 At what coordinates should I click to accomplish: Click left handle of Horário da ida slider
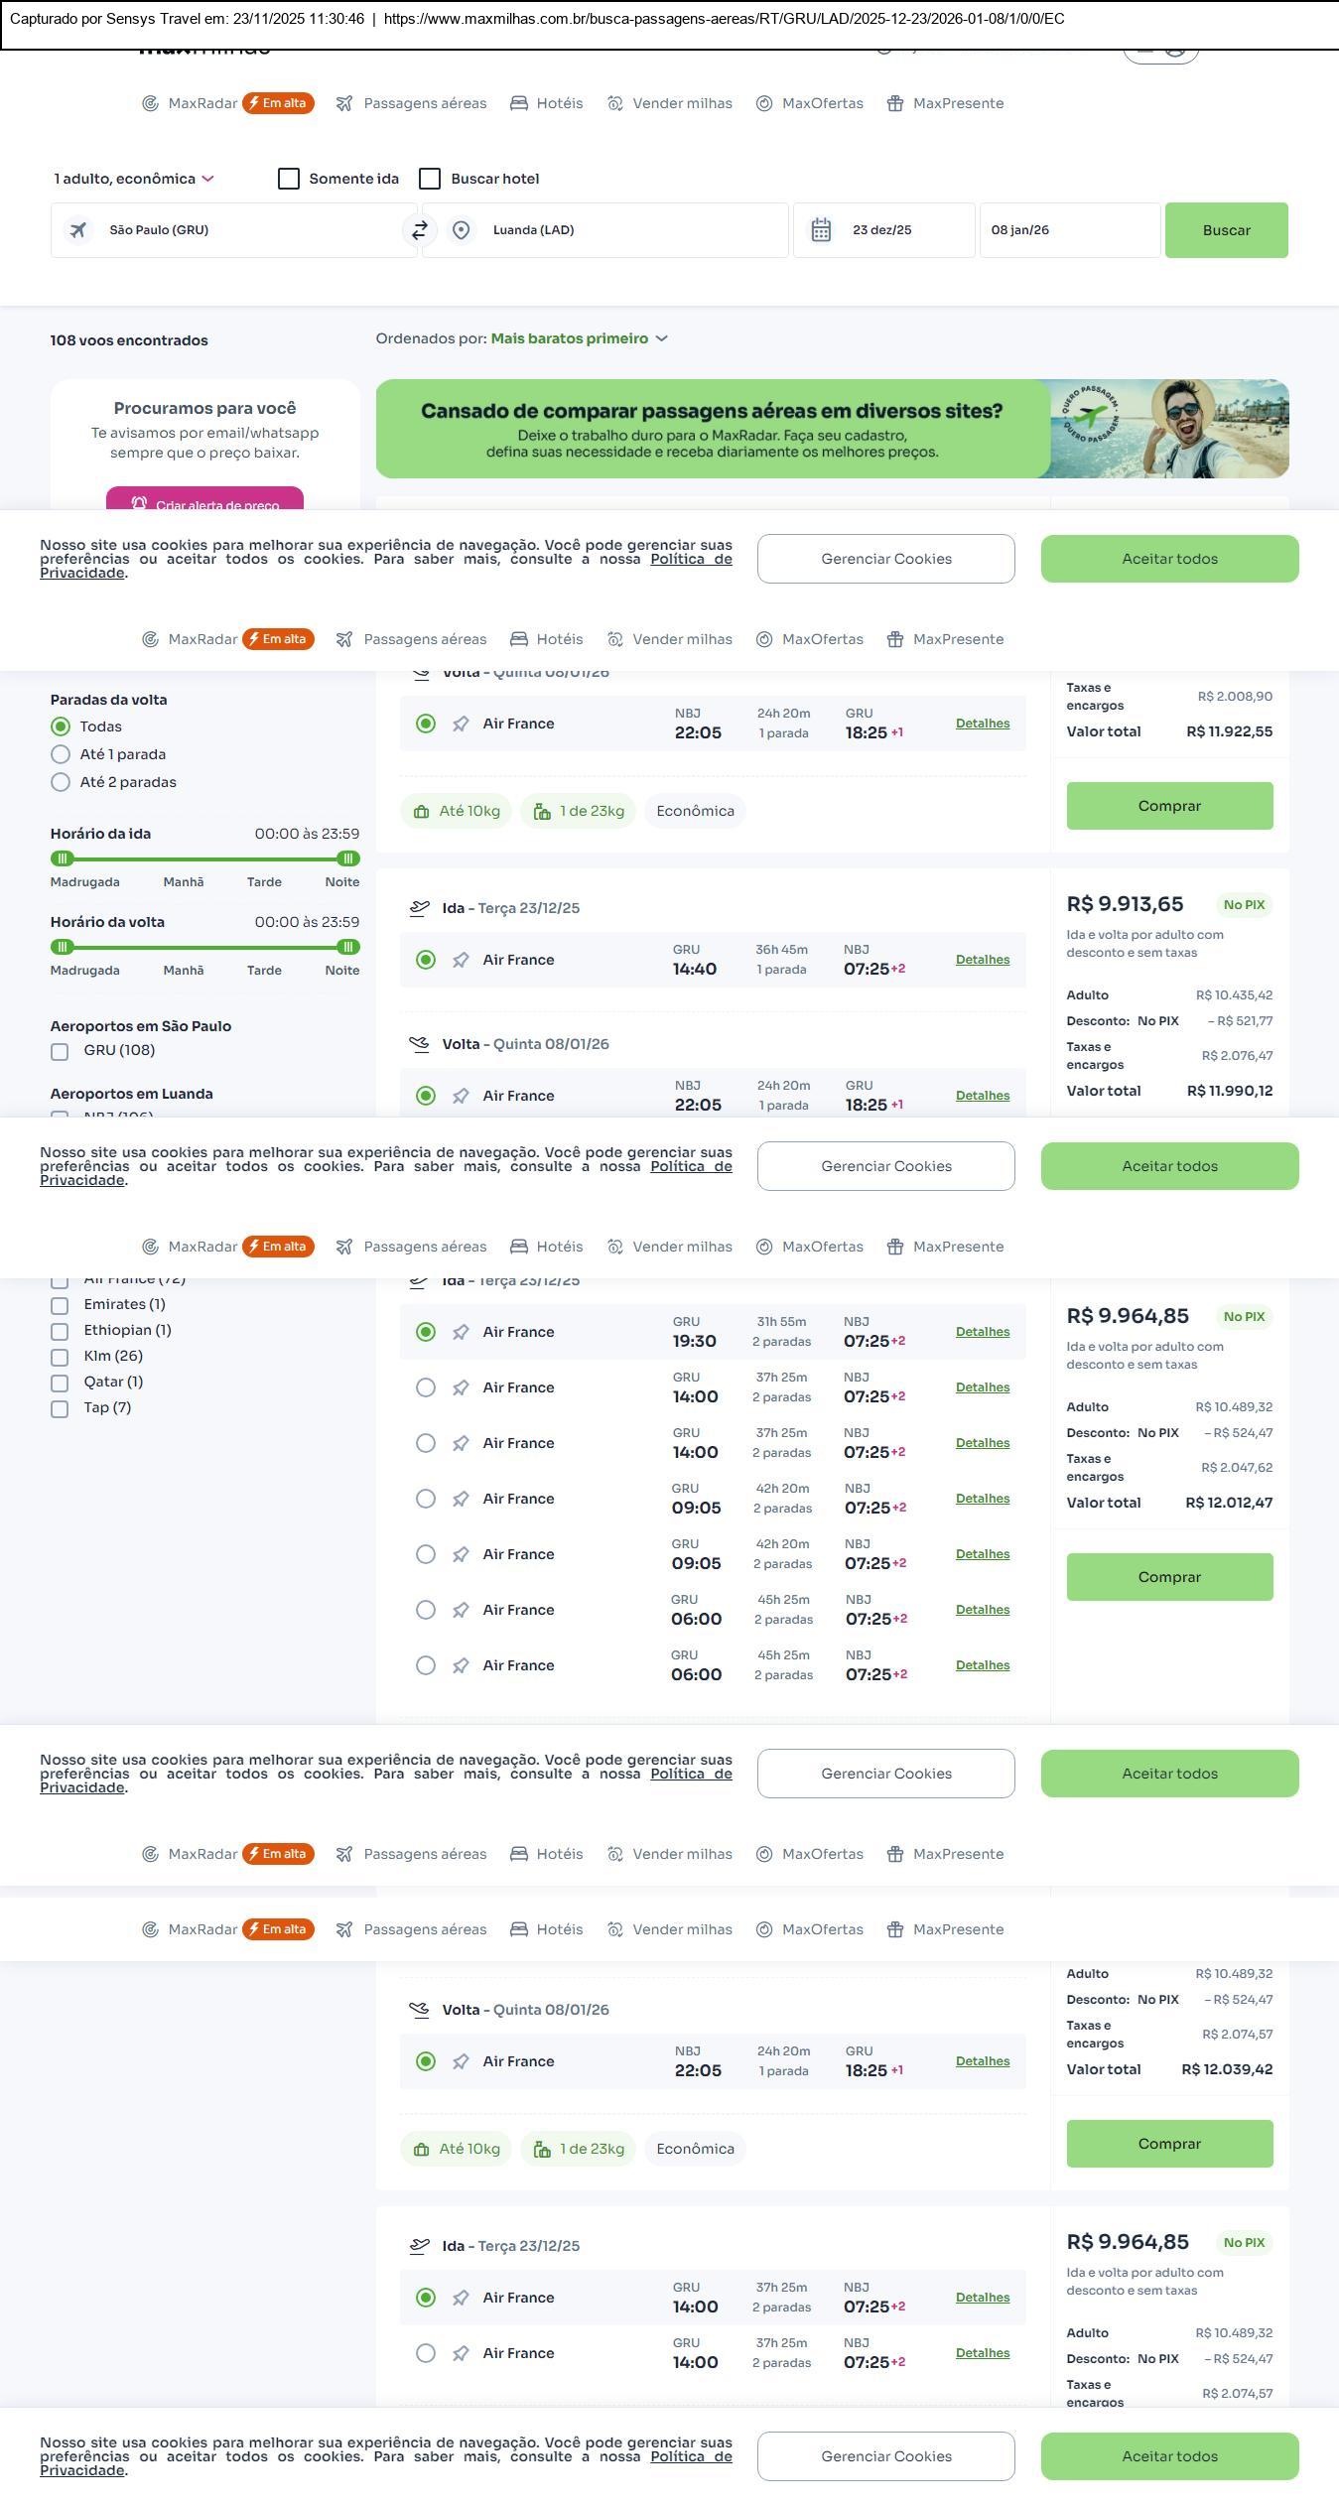[63, 858]
